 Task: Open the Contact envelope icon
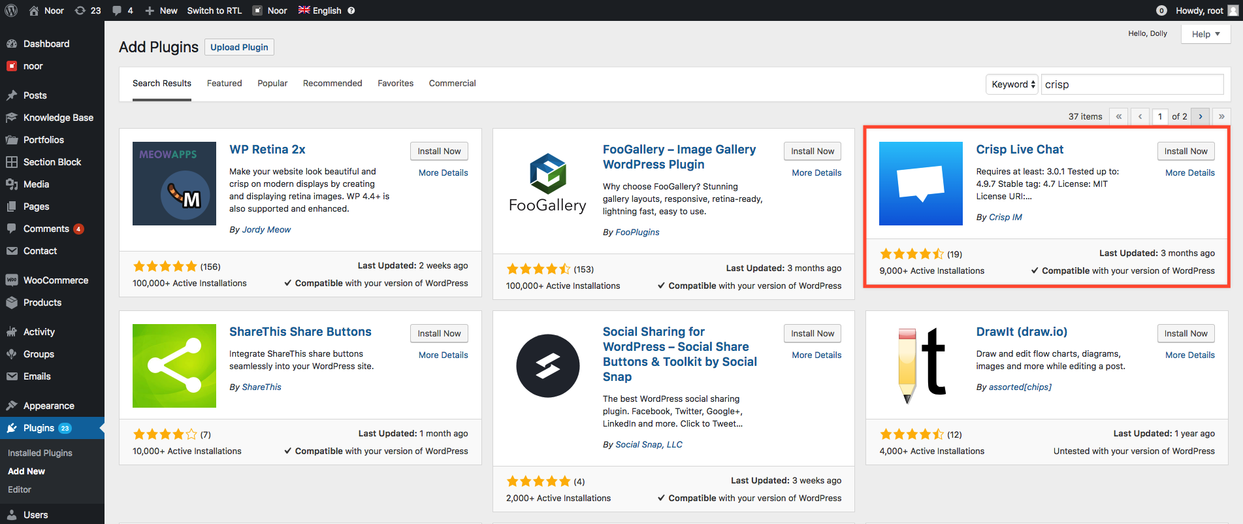[x=12, y=251]
